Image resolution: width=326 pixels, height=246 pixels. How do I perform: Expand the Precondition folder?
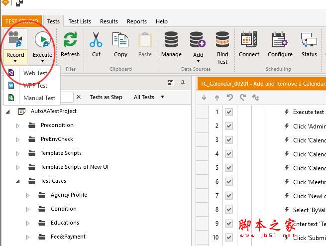pyautogui.click(x=18, y=125)
